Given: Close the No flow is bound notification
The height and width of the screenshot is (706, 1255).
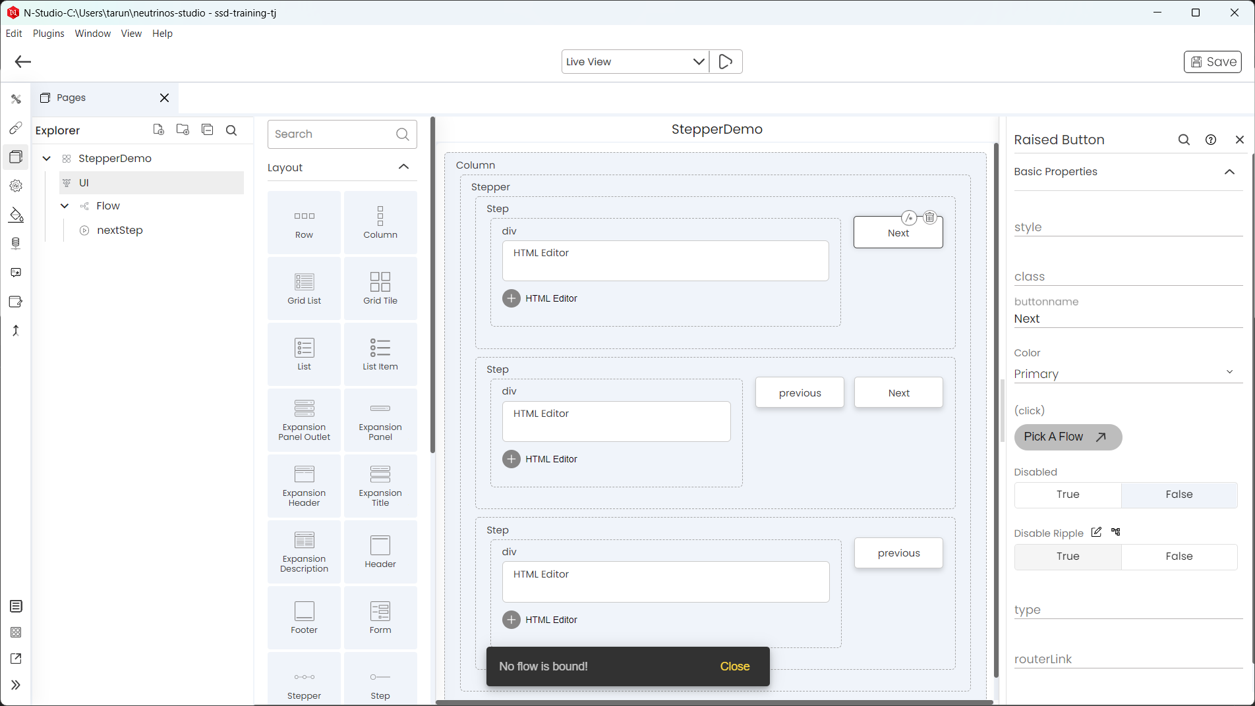Looking at the screenshot, I should 735,666.
